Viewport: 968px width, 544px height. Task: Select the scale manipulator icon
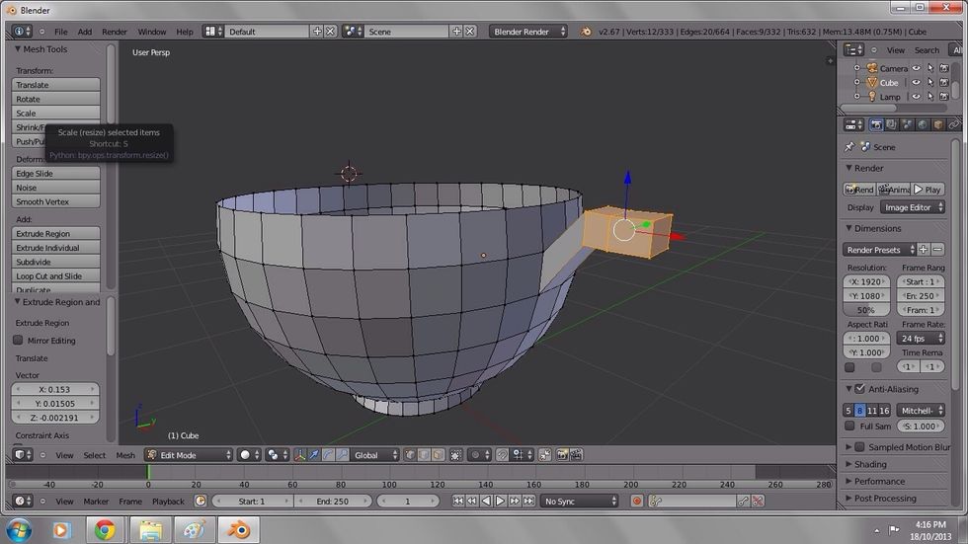click(x=342, y=455)
